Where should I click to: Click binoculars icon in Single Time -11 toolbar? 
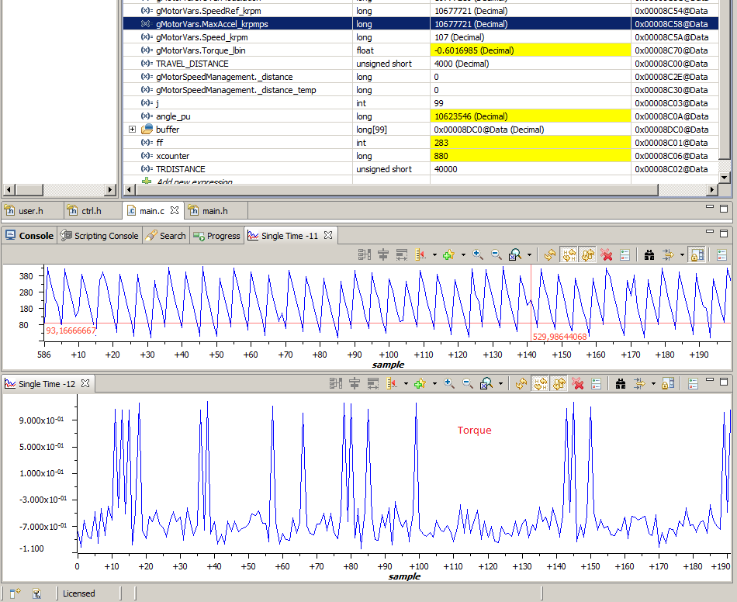tap(649, 254)
